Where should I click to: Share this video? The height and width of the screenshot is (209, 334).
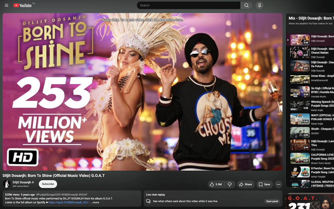coord(246,184)
